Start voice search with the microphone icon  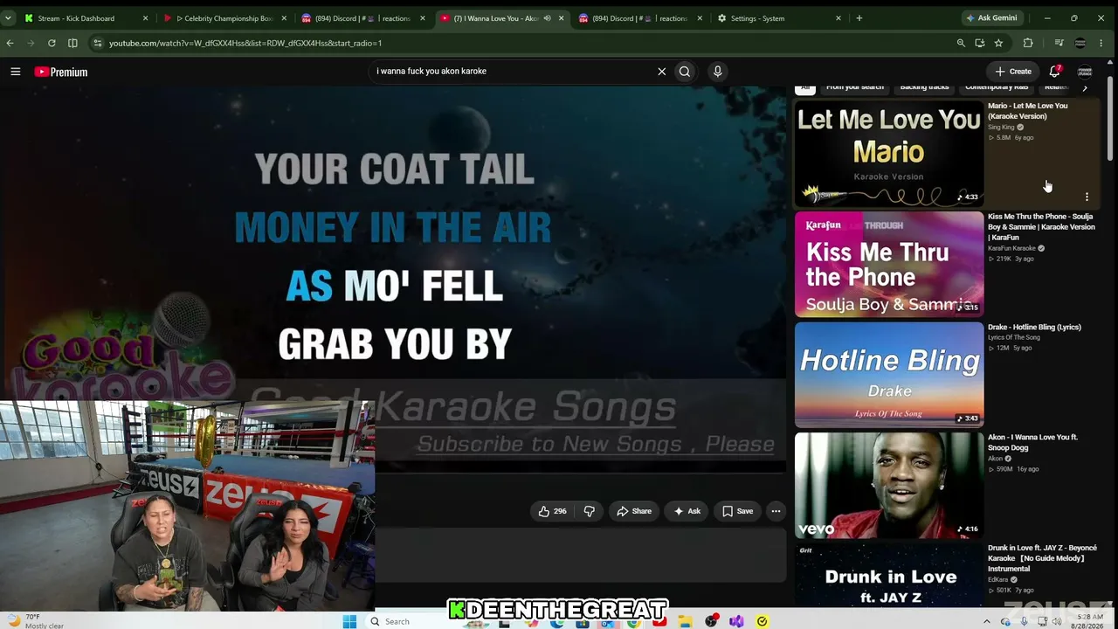tap(717, 72)
